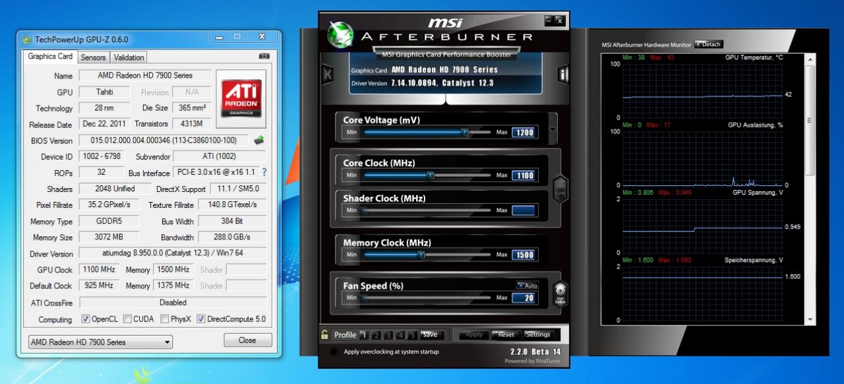Image resolution: width=844 pixels, height=384 pixels.
Task: Click the Shader Clock slider track
Action: coord(426,210)
